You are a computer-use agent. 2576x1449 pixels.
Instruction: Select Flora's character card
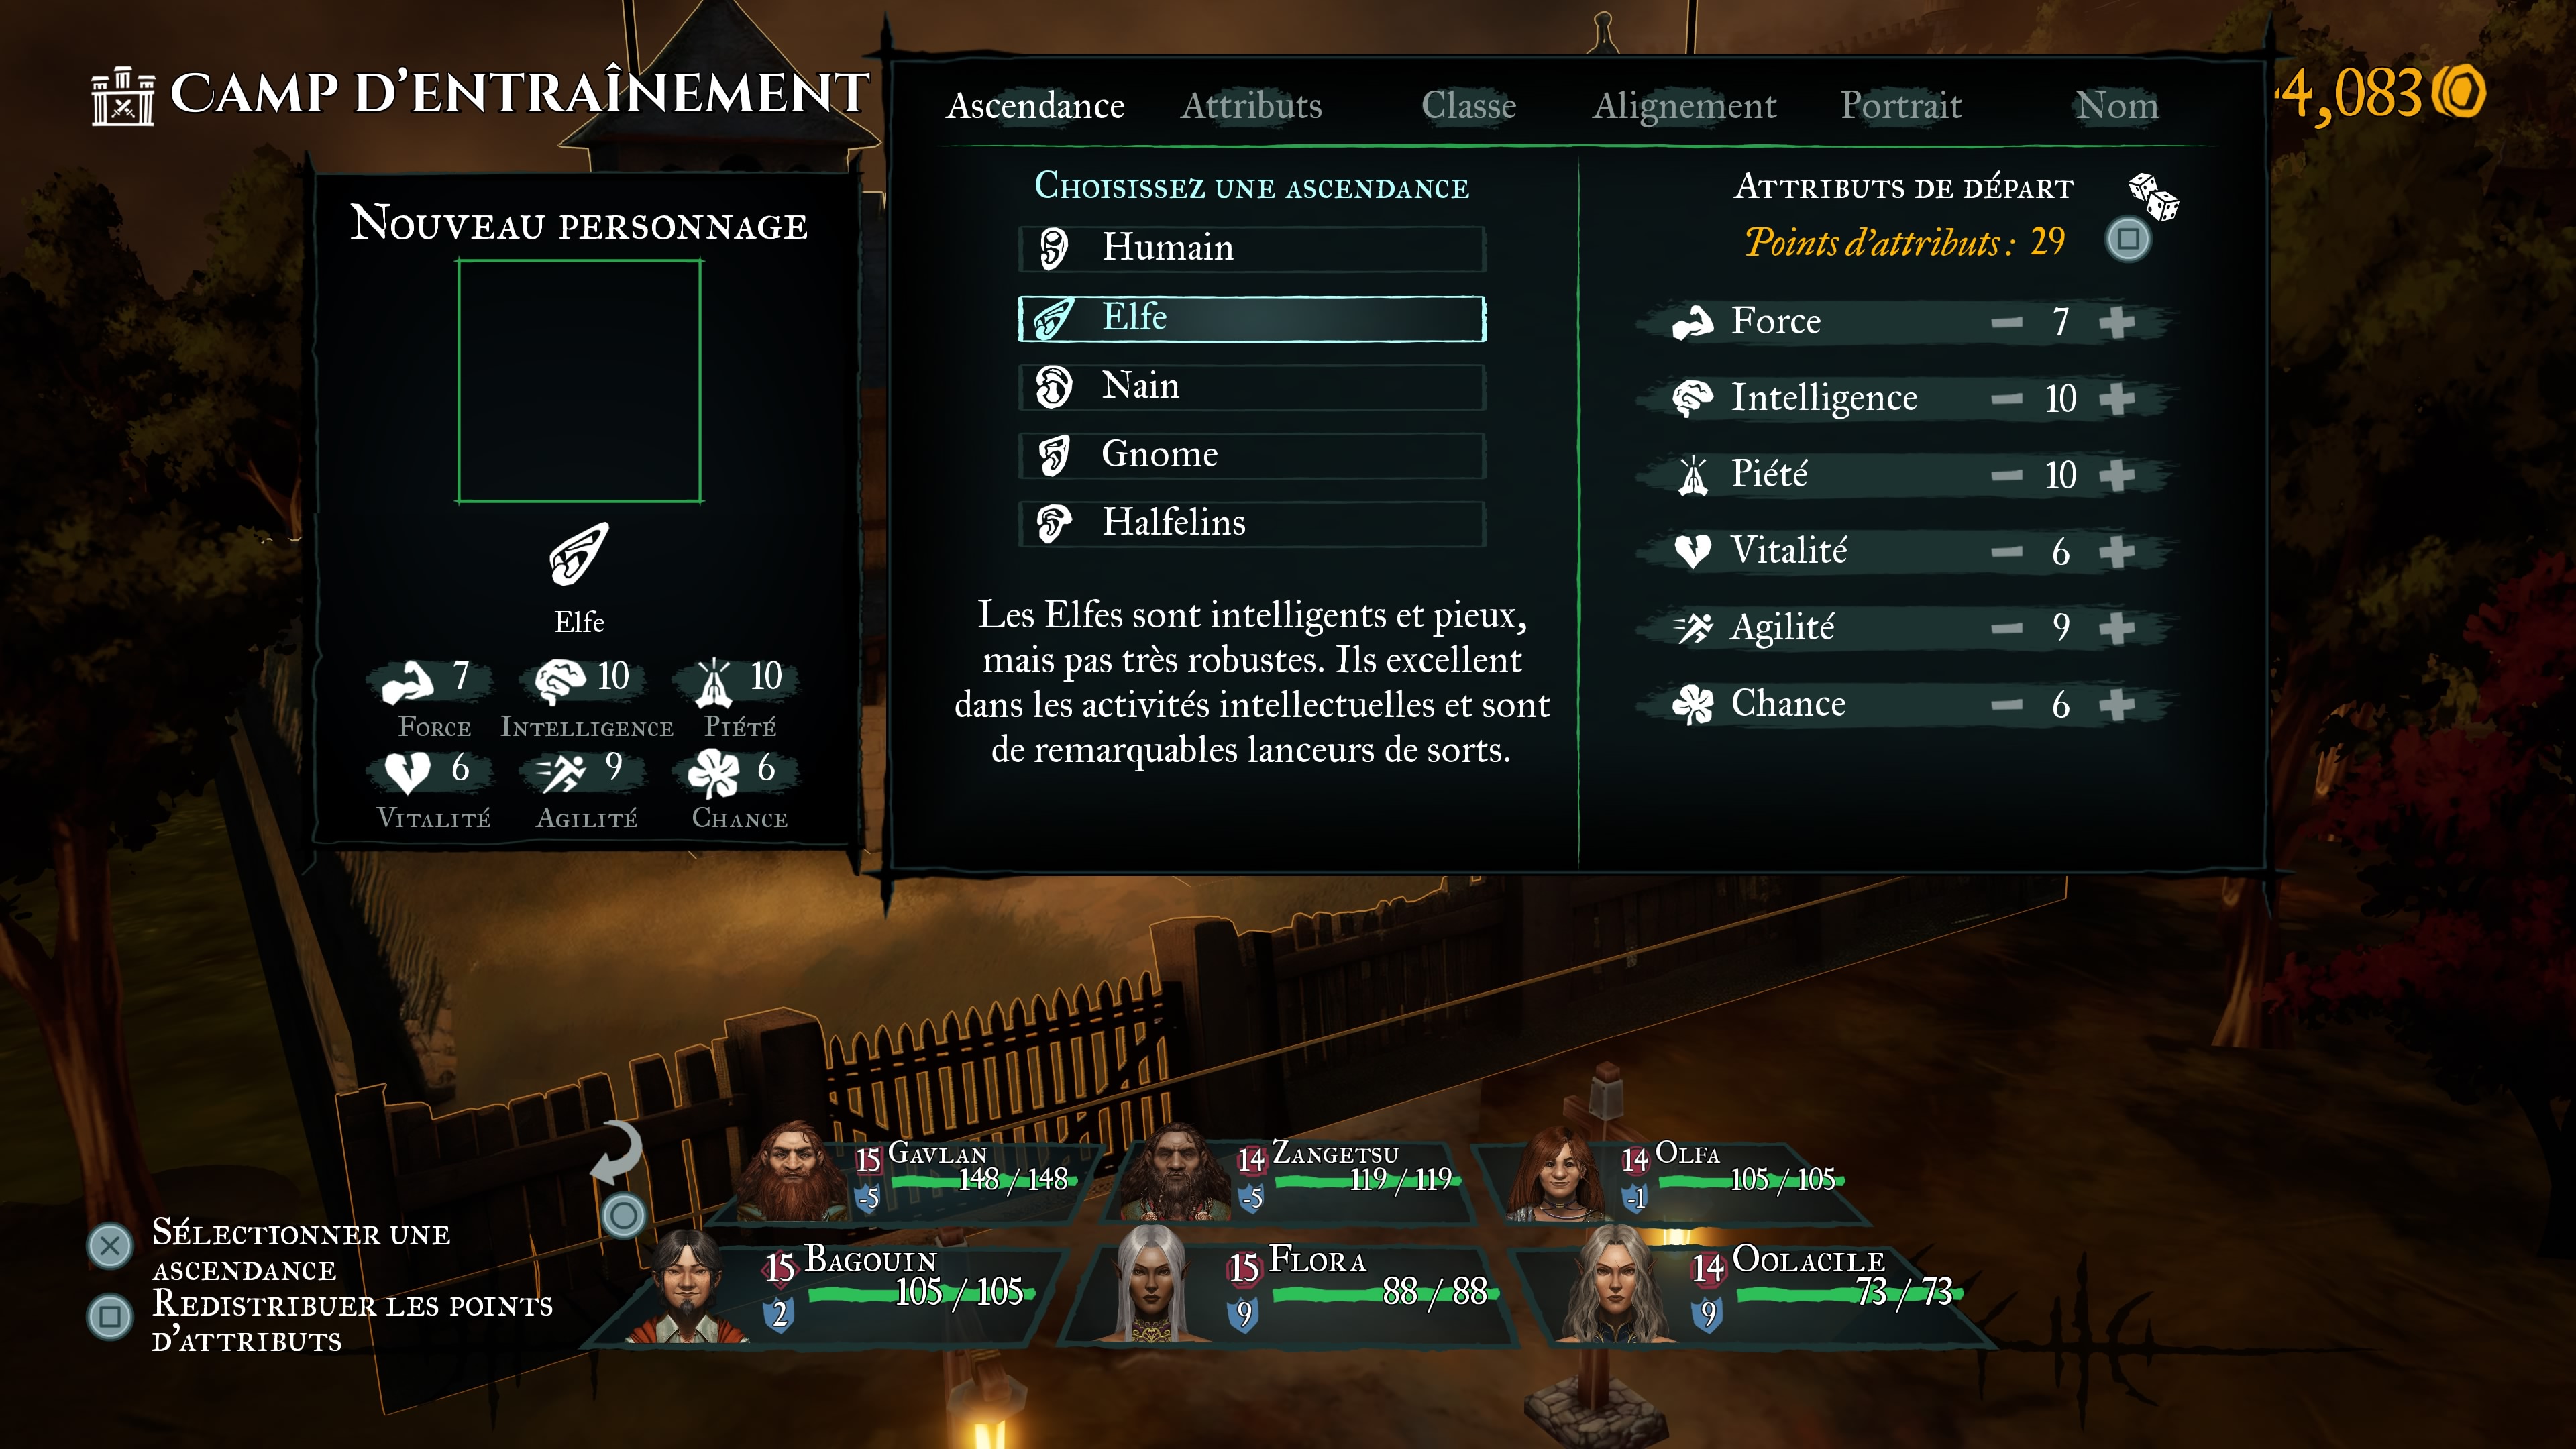pos(1290,1290)
